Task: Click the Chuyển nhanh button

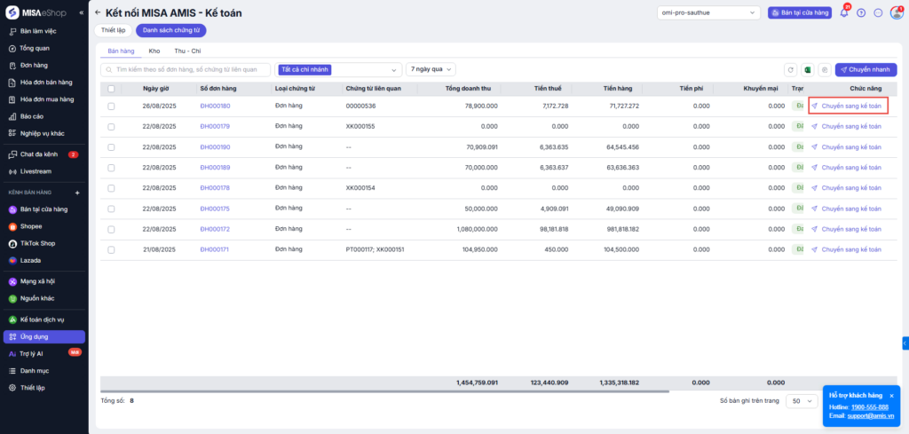Action: [866, 69]
